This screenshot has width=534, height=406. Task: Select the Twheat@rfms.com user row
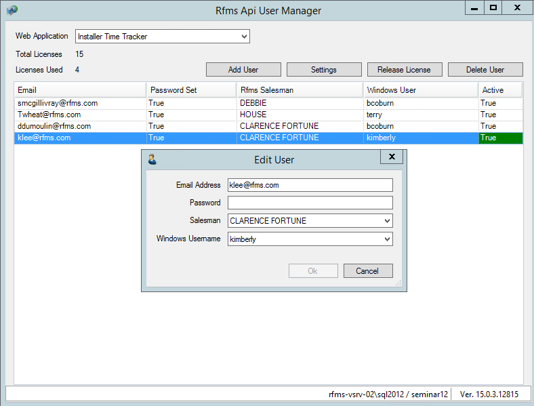(x=268, y=115)
